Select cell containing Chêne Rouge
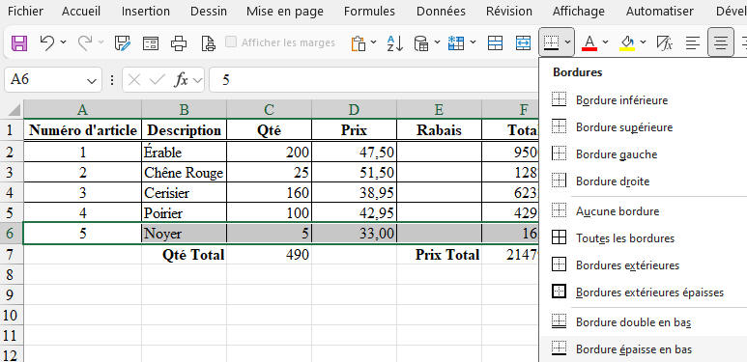This screenshot has width=747, height=362. point(184,172)
